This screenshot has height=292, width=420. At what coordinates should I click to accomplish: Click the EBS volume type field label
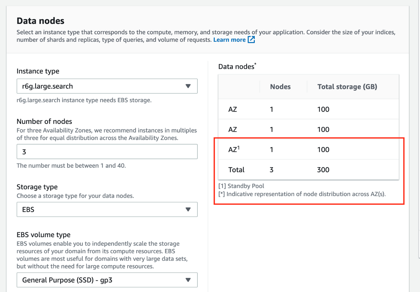pyautogui.click(x=43, y=235)
